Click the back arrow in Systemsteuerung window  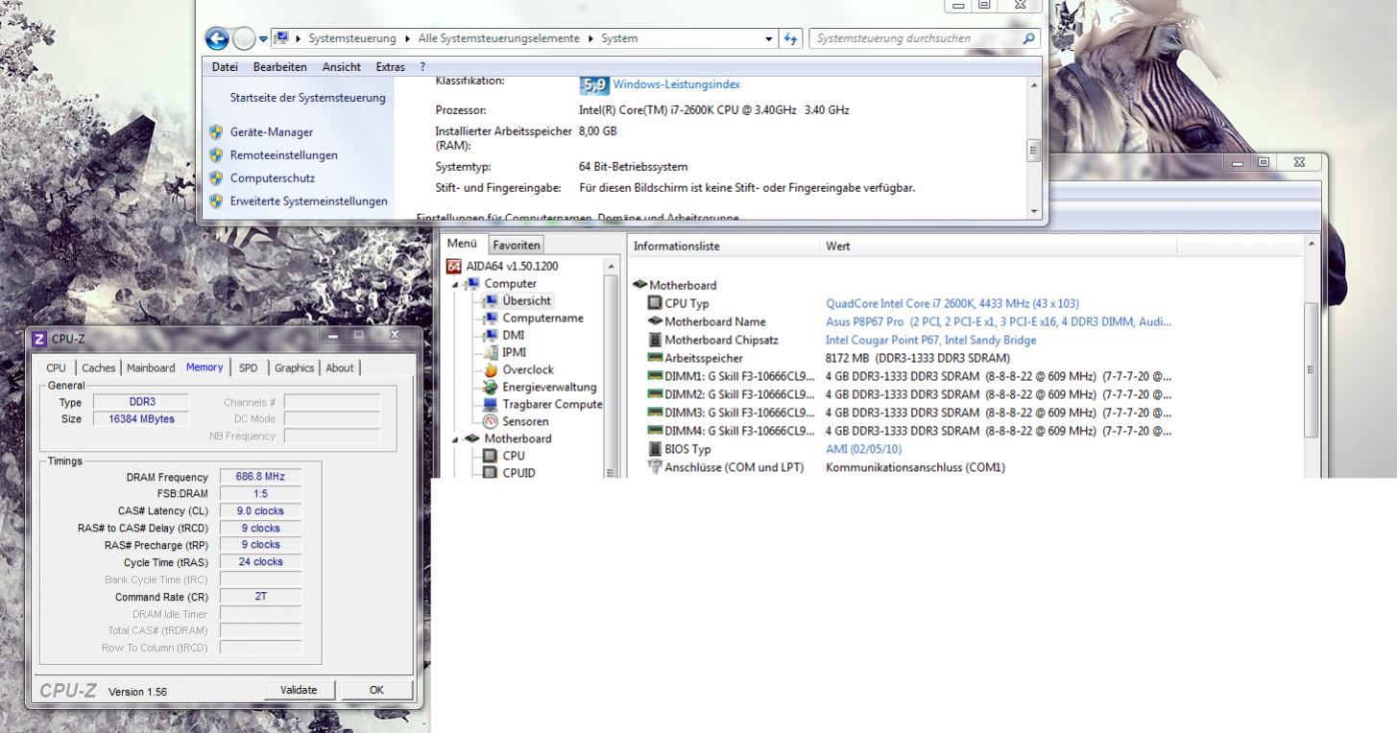point(220,38)
